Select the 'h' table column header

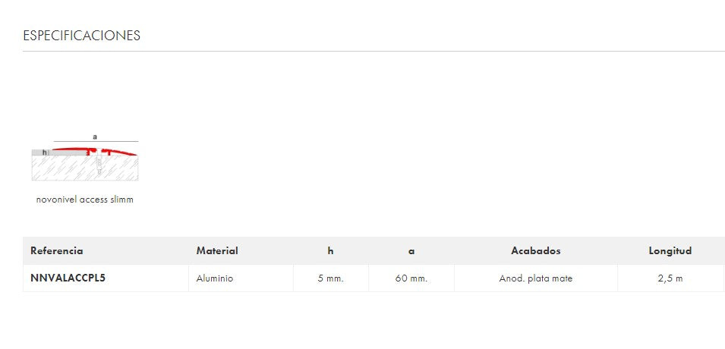[x=330, y=250]
